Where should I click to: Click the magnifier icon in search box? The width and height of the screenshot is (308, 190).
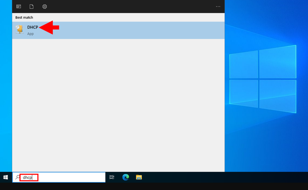tap(18, 177)
